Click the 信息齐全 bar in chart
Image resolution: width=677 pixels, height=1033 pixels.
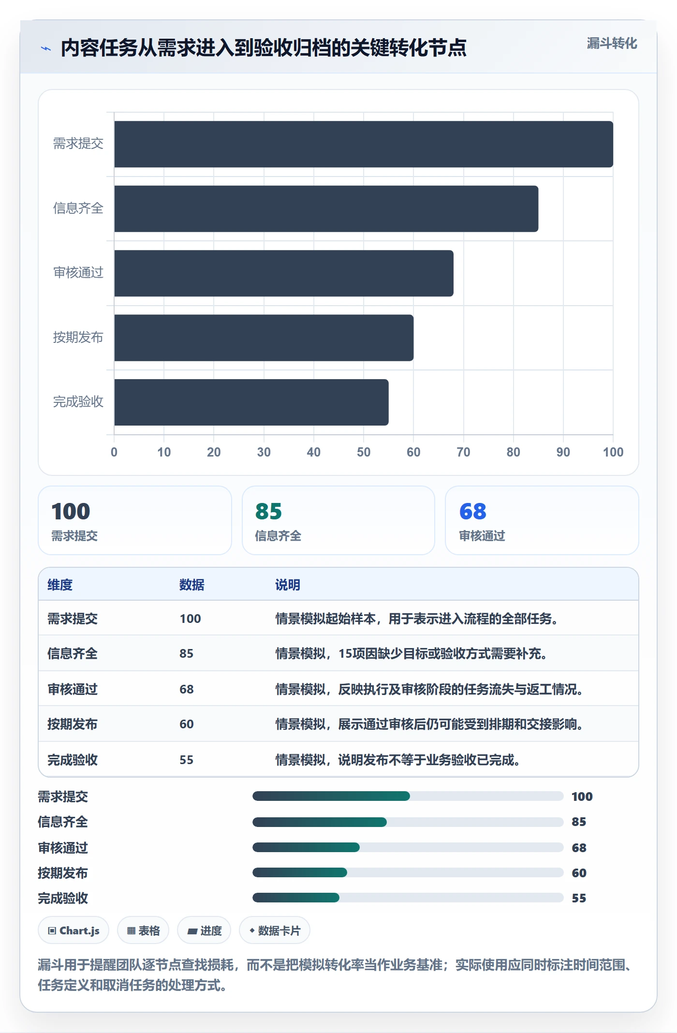tap(326, 209)
